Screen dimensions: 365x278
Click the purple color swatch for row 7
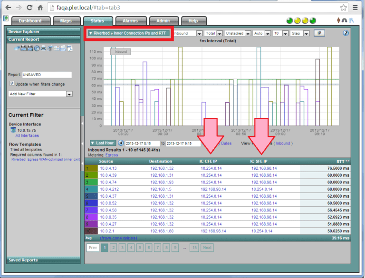90,210
